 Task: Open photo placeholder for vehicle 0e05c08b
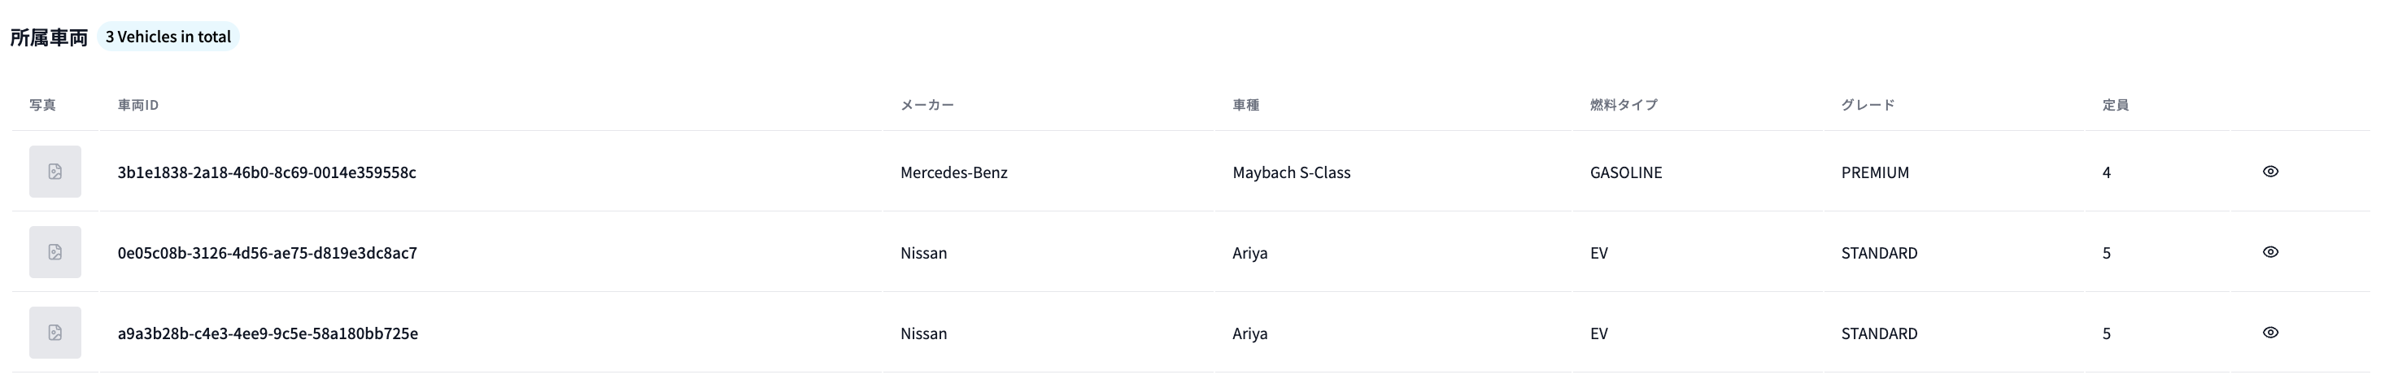tap(54, 252)
